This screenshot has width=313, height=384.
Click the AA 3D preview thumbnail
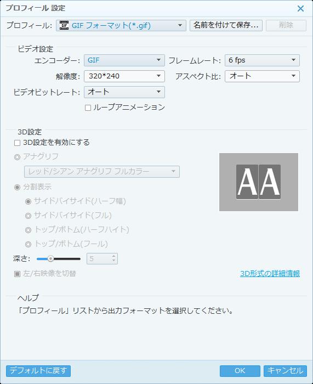pos(258,182)
